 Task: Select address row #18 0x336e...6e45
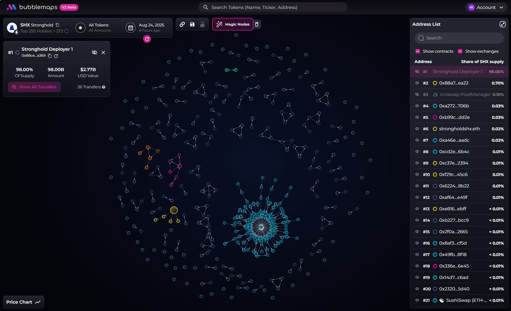459,266
